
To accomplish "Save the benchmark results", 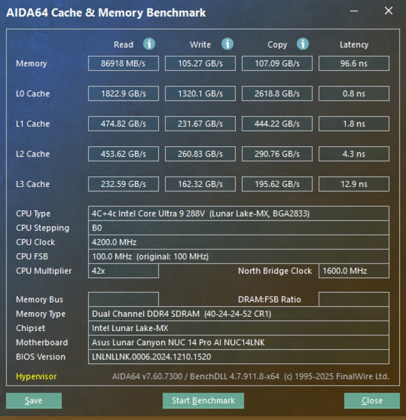I will [34, 401].
